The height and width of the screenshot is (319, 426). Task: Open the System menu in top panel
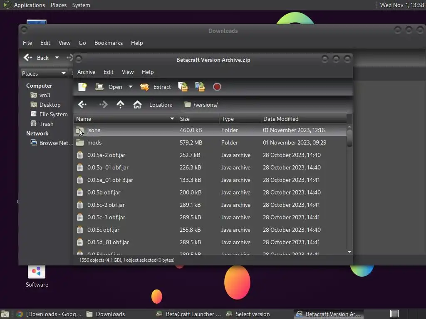[x=81, y=5]
